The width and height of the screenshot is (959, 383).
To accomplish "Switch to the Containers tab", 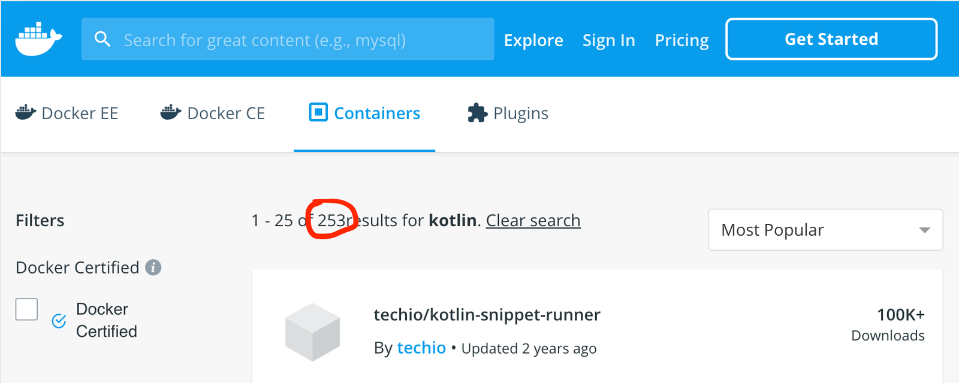I will 364,113.
